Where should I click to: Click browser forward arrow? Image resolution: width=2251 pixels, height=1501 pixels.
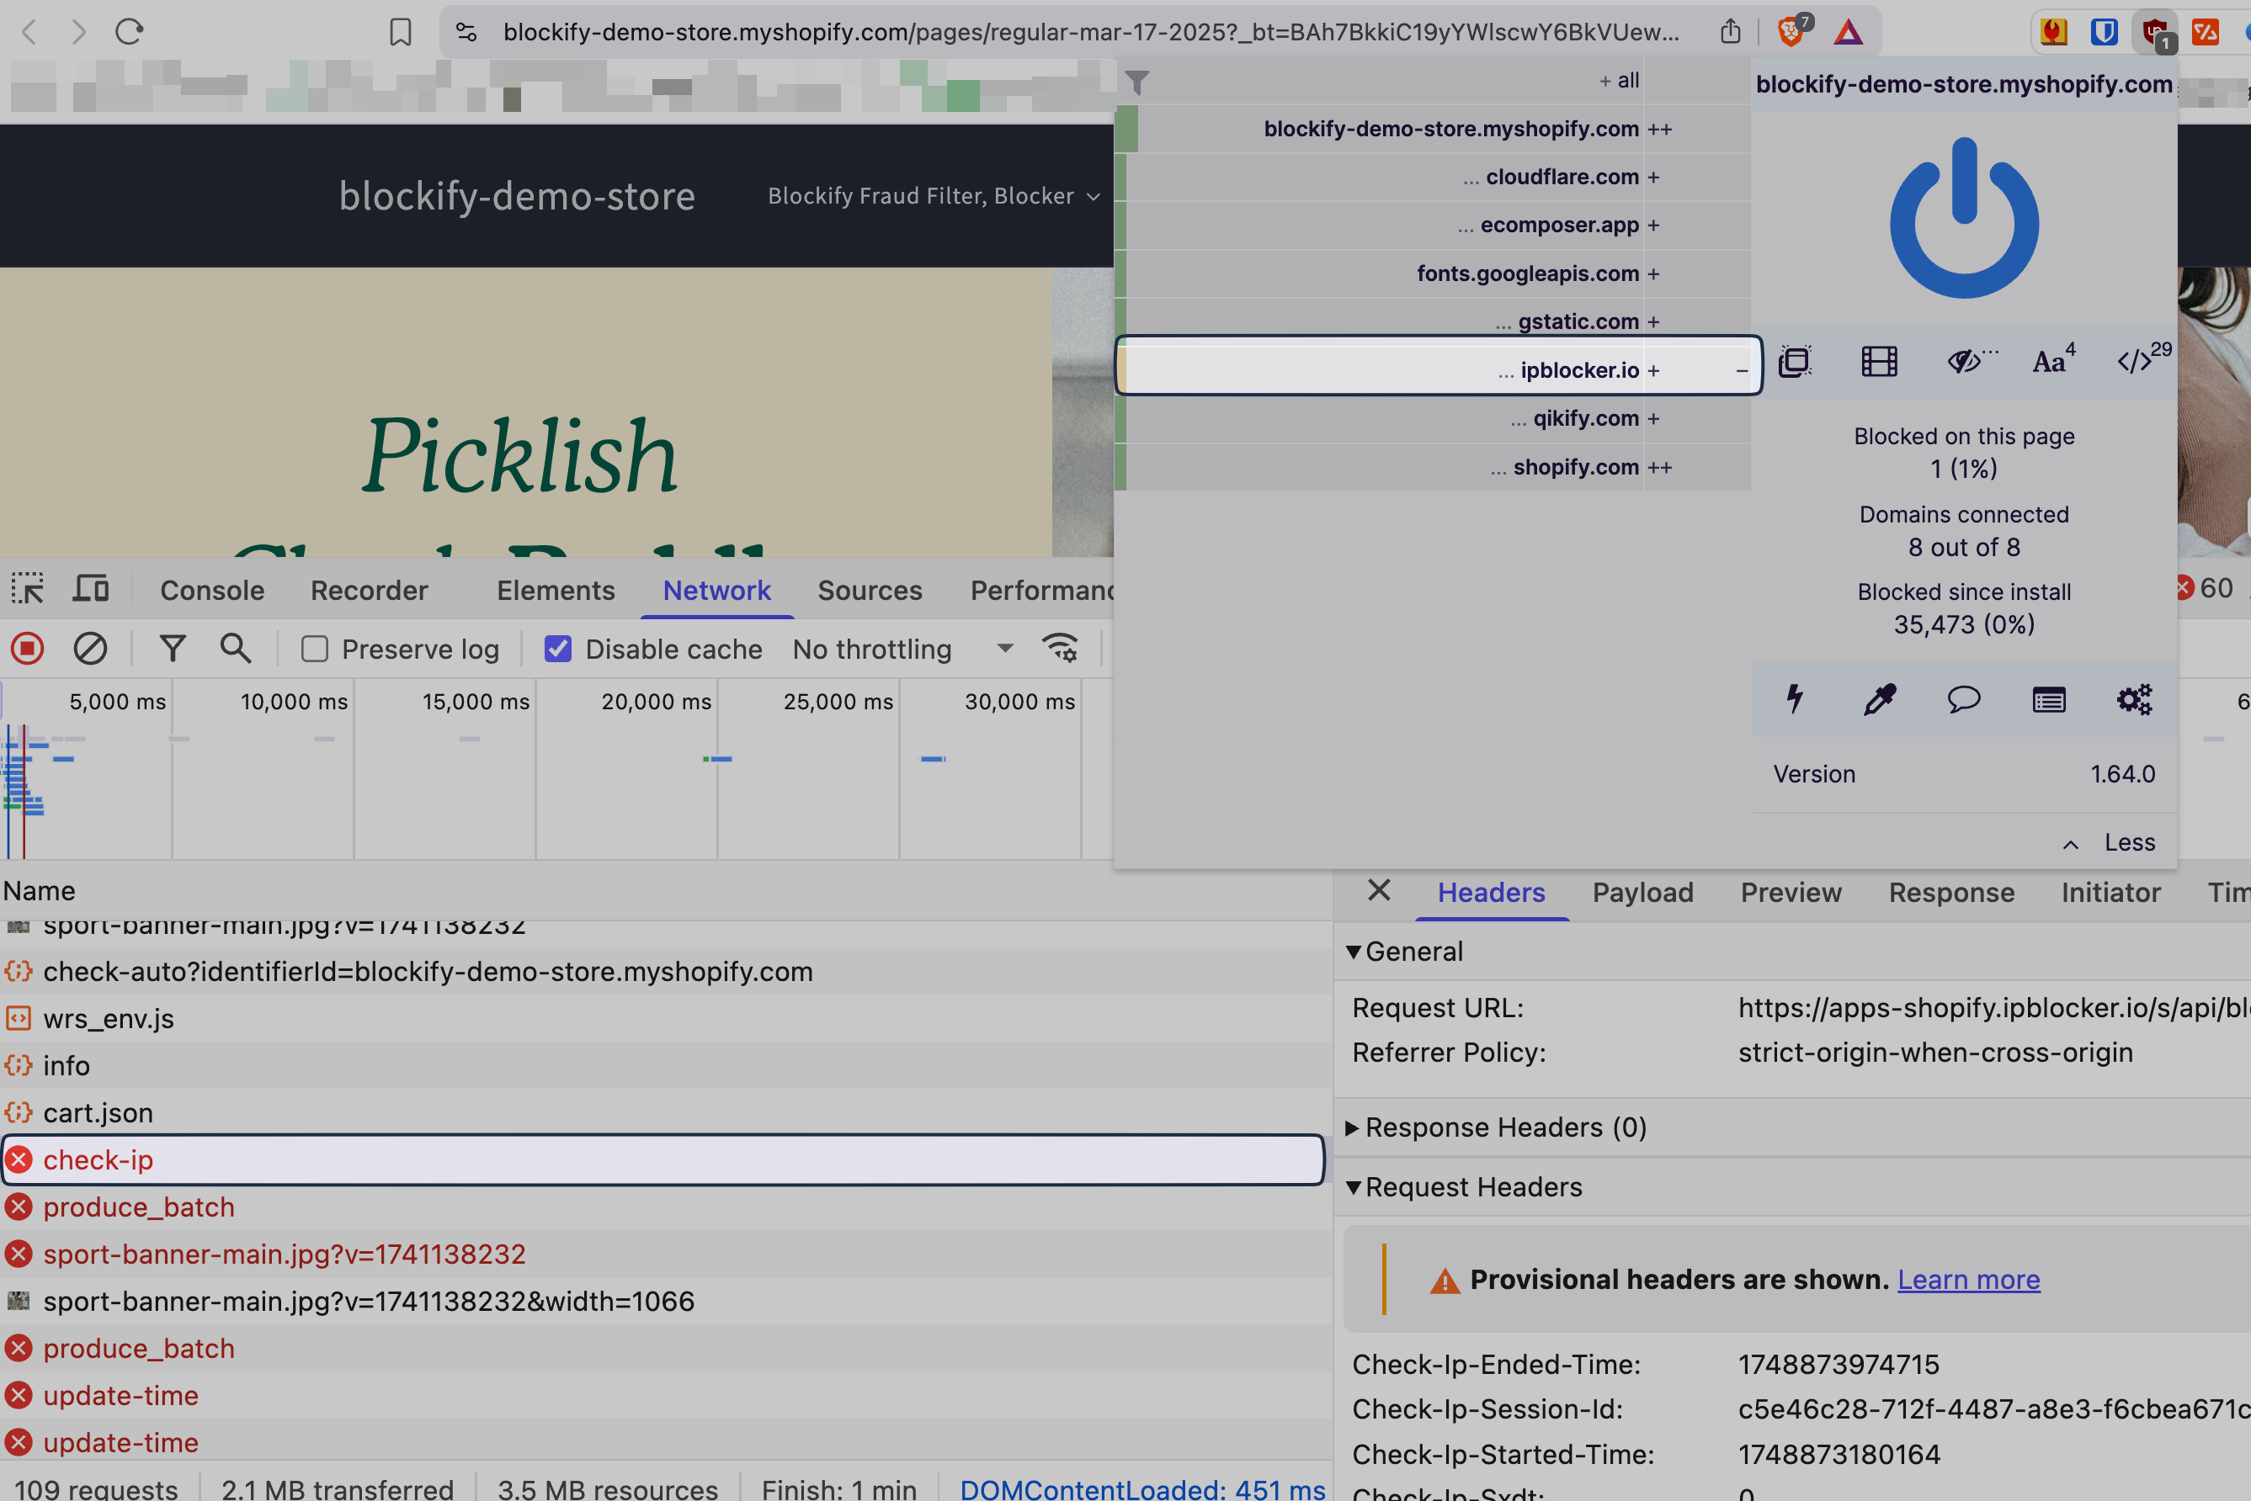tap(78, 32)
